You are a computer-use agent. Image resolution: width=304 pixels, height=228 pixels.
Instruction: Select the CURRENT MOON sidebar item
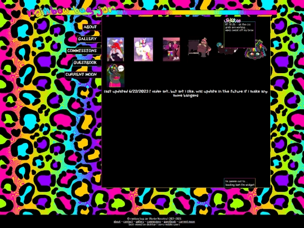tap(83, 74)
